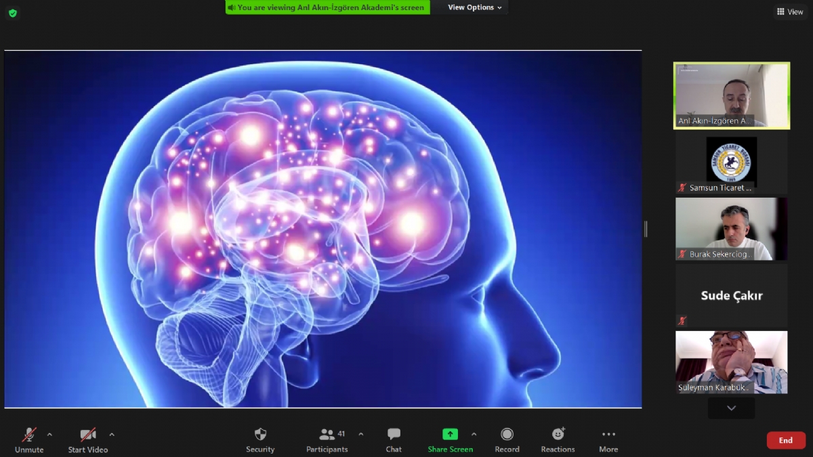The height and width of the screenshot is (457, 813).
Task: Expand audio options arrow next to Unmute
Action: [49, 435]
